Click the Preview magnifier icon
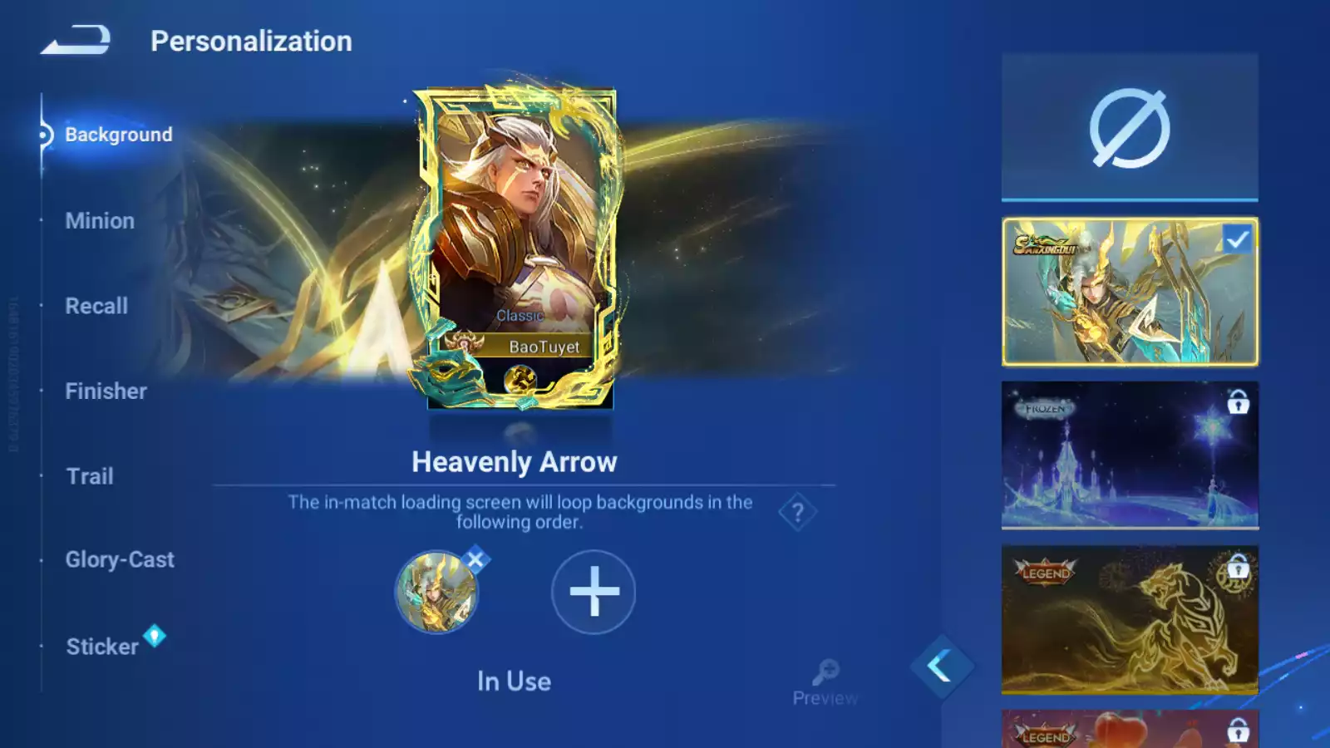Viewport: 1330px width, 748px height. coord(825,671)
